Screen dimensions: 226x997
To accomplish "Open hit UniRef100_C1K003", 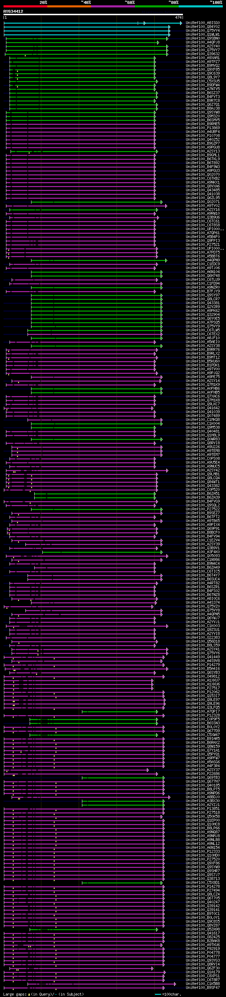I will pos(203,626).
